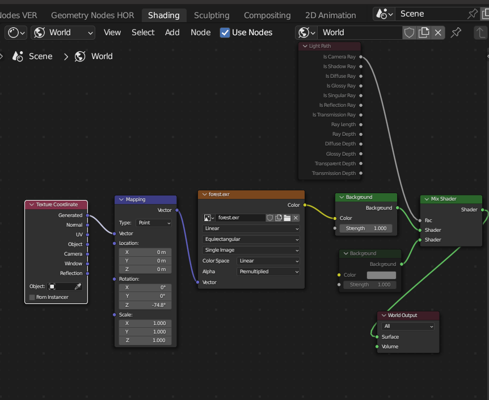Click World Output Volume input socket
This screenshot has width=489, height=400.
tap(377, 347)
